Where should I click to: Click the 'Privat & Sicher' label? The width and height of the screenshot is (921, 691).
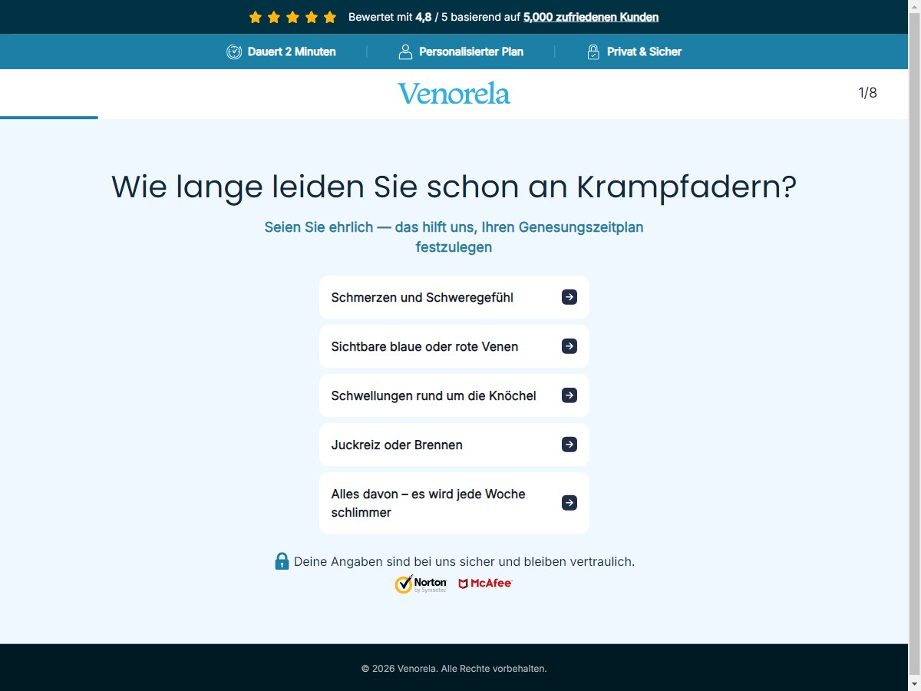(x=644, y=51)
